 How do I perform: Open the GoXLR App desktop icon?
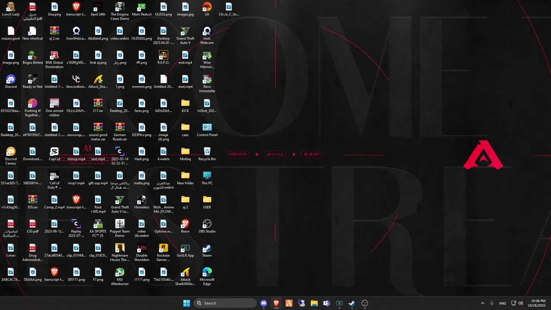coord(185,251)
